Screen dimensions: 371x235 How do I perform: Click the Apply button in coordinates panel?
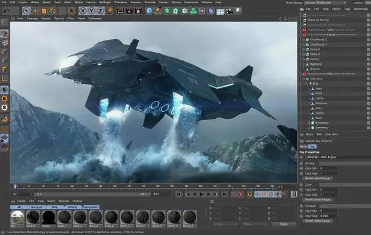[x=284, y=224]
